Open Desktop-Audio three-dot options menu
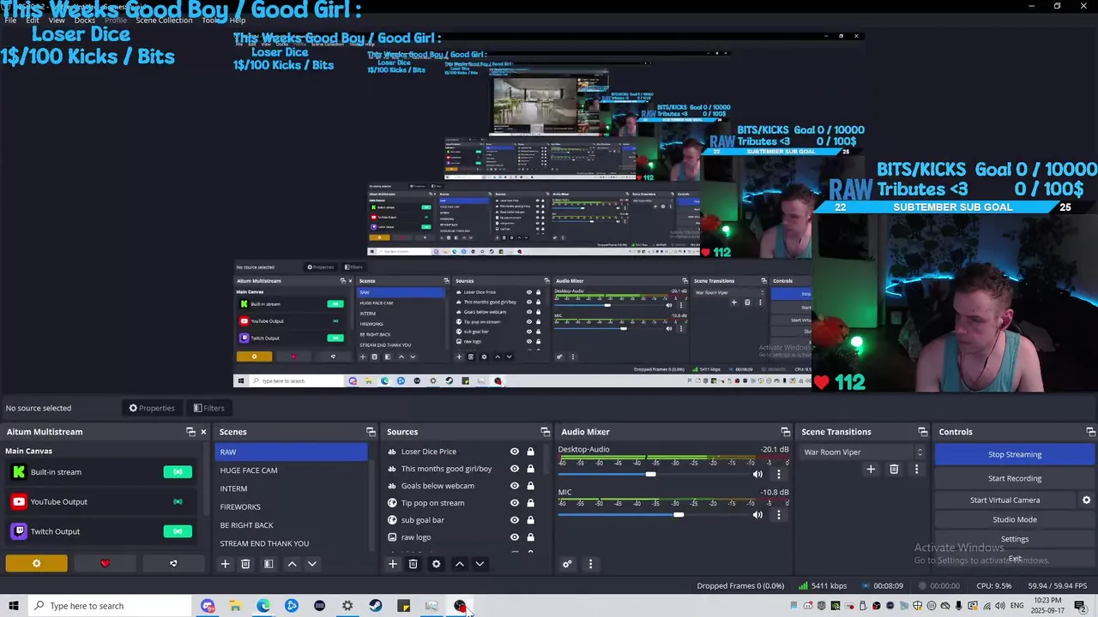This screenshot has width=1098, height=617. 779,474
